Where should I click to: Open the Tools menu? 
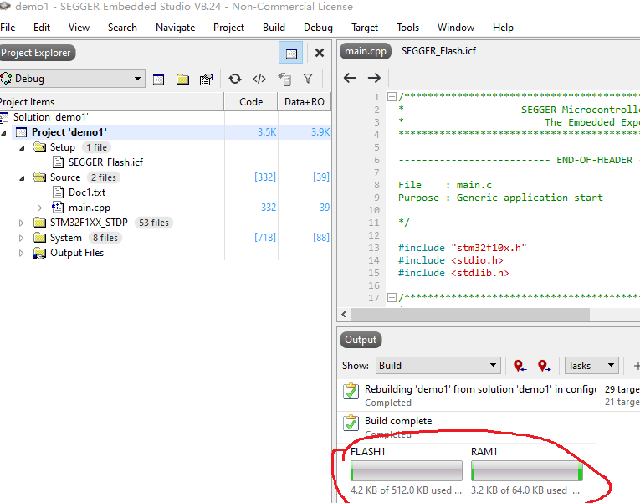coord(407,28)
